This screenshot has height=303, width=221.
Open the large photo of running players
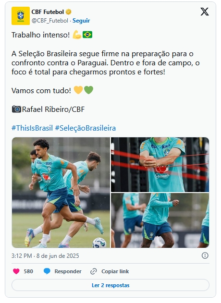pyautogui.click(x=61, y=193)
